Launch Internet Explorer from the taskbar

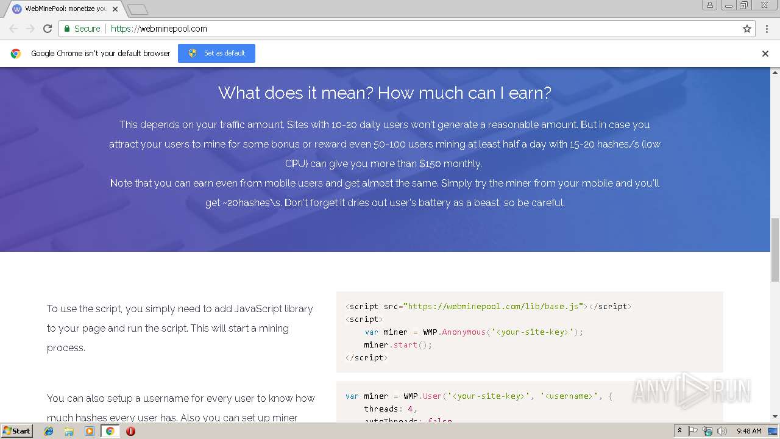point(49,431)
